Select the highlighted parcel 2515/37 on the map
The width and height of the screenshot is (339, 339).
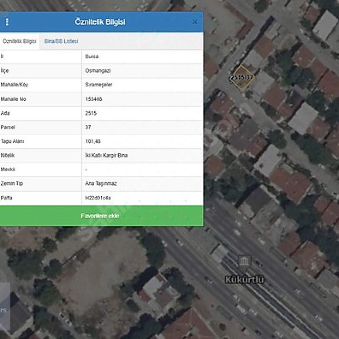pos(242,78)
